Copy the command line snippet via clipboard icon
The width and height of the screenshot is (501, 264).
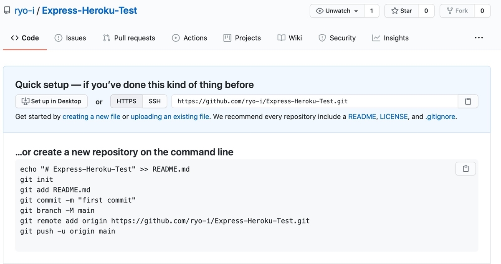coord(466,169)
